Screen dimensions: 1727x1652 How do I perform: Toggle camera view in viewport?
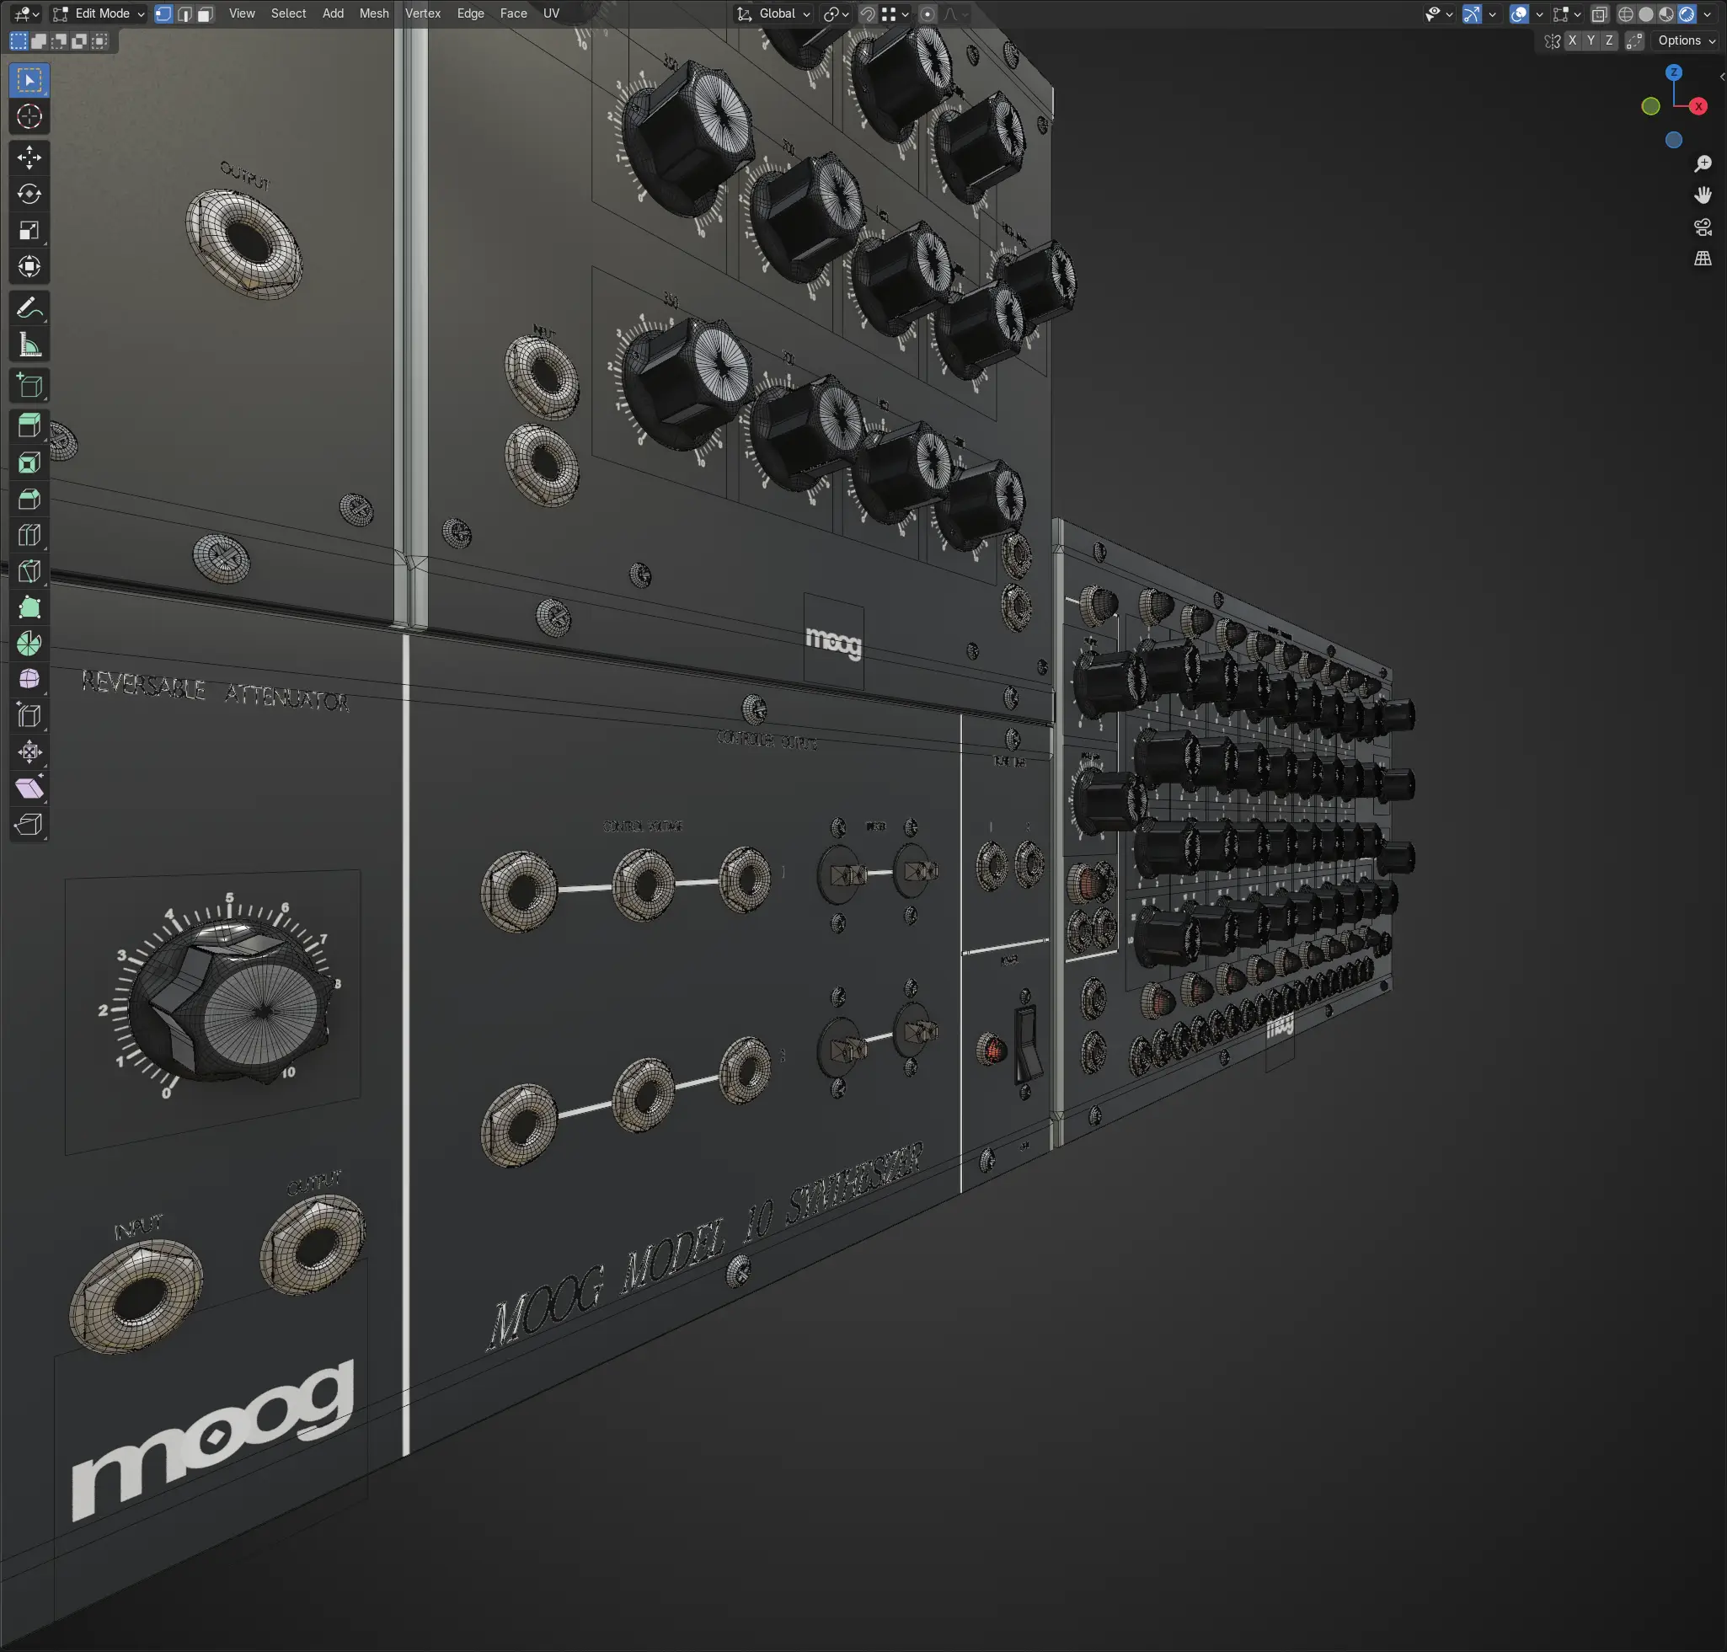[x=1703, y=227]
